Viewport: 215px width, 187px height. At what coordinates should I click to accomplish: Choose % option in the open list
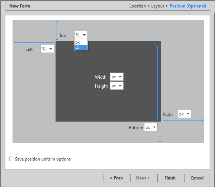(x=81, y=47)
